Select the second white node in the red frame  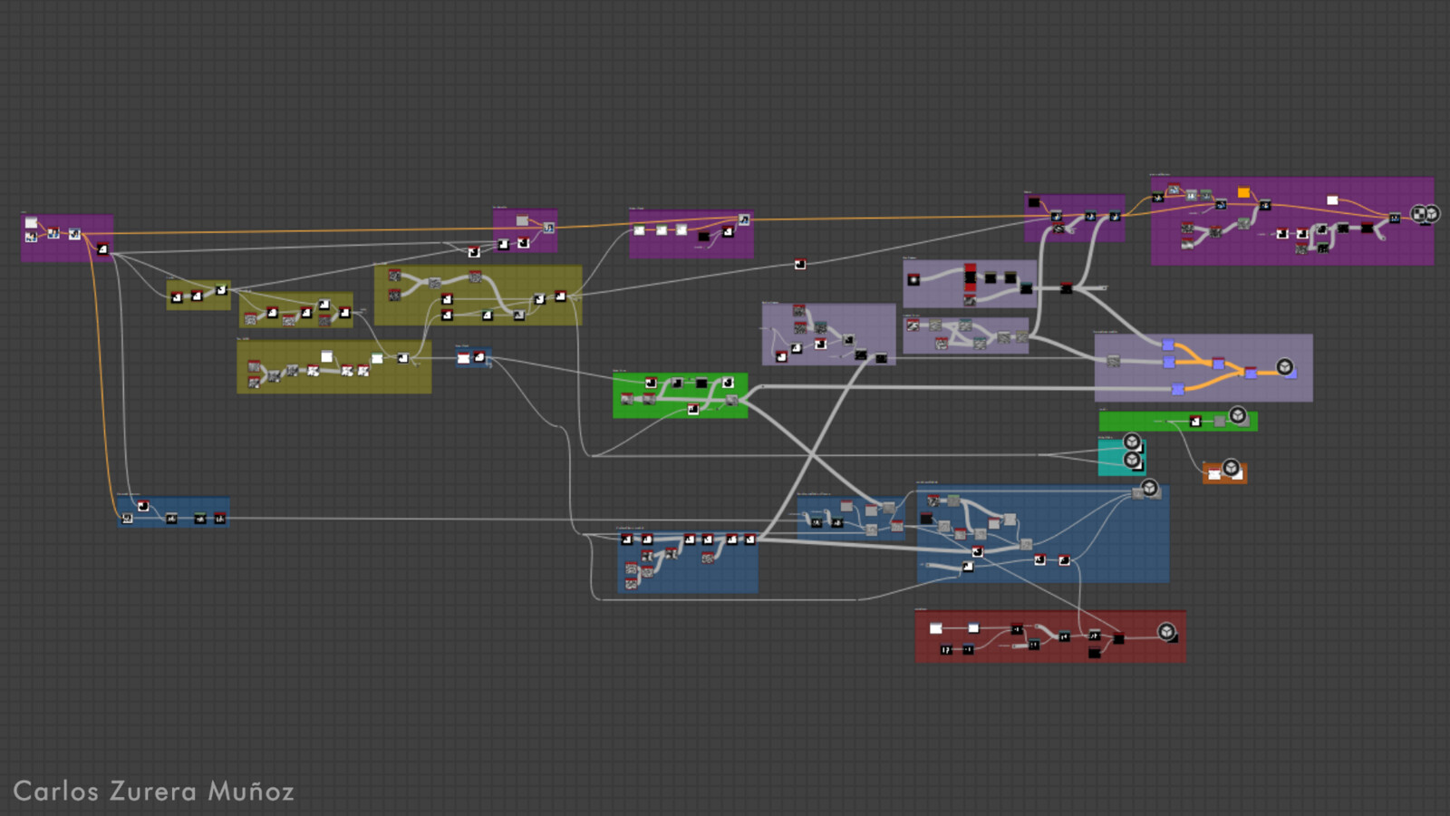973,628
